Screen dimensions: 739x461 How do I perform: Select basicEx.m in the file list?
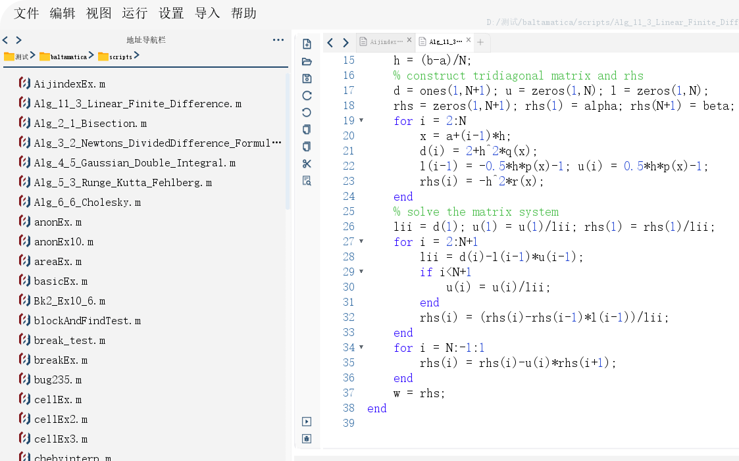click(x=53, y=281)
